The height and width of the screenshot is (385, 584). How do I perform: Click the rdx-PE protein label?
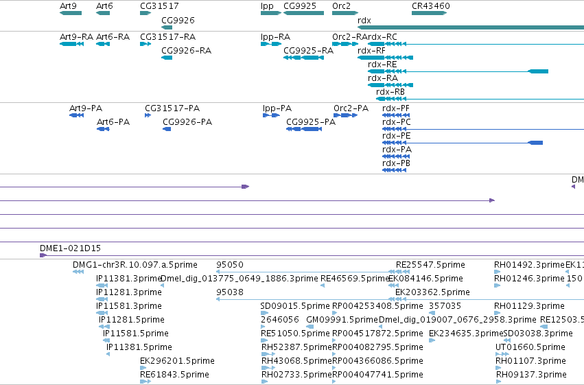click(x=397, y=136)
